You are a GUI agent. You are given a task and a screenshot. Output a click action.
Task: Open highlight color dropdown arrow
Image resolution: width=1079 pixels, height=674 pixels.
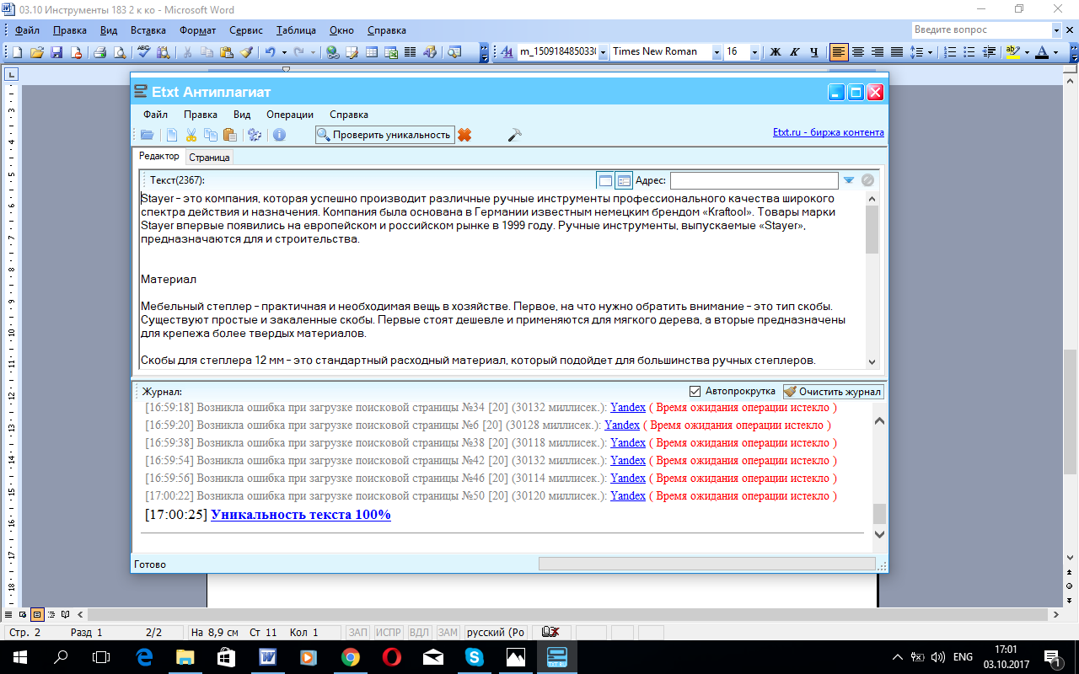point(1027,52)
